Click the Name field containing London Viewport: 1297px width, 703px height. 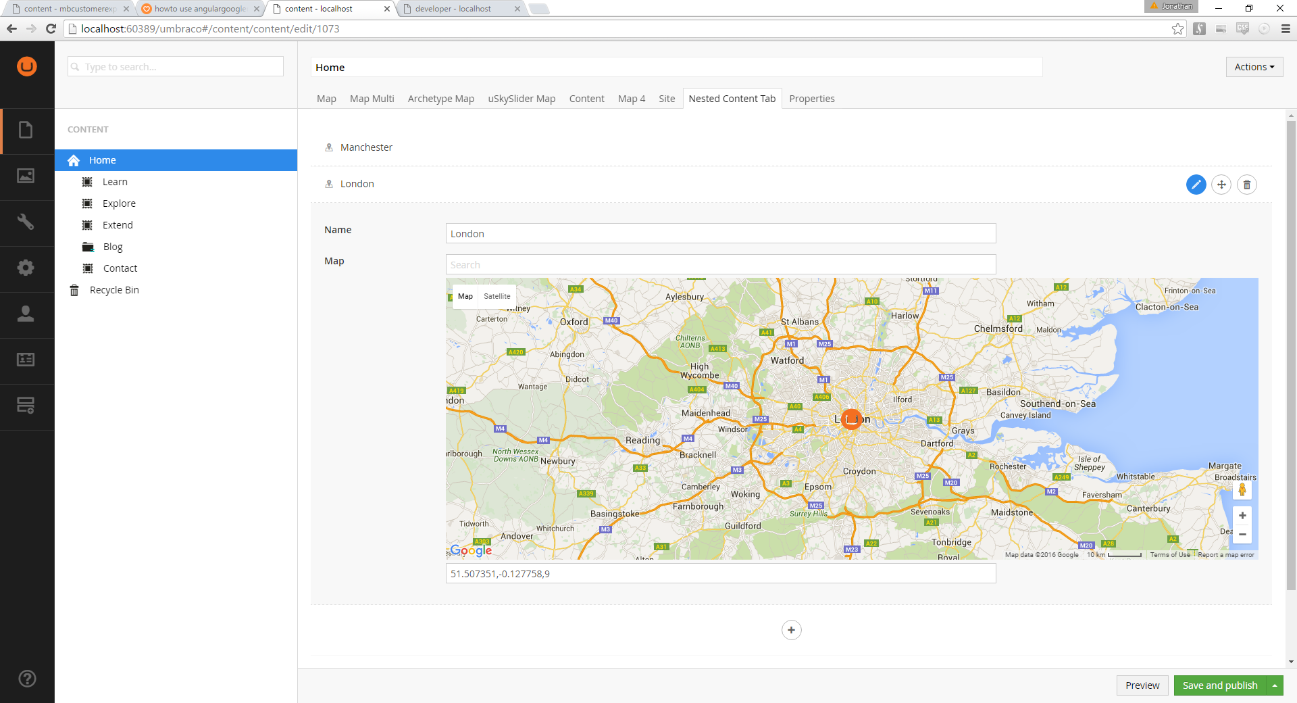click(x=721, y=233)
